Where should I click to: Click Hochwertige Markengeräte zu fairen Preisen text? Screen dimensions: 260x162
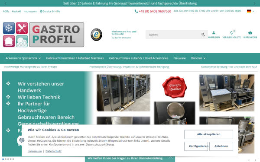[30, 67]
